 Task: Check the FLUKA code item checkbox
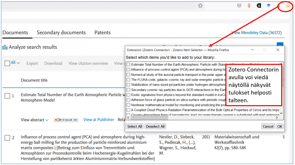click(x=128, y=80)
